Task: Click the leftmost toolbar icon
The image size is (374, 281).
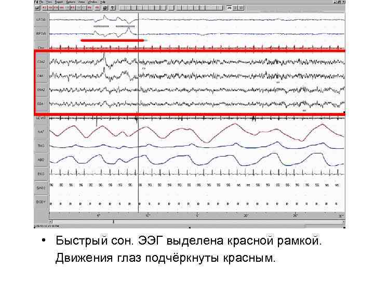Action: coord(37,8)
